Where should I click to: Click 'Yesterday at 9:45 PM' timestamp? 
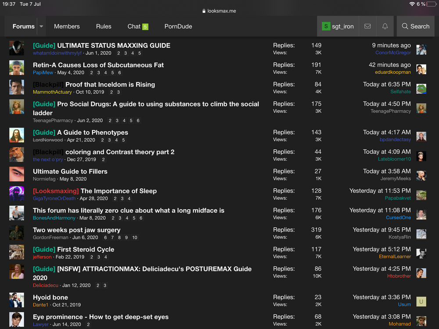coord(381,230)
